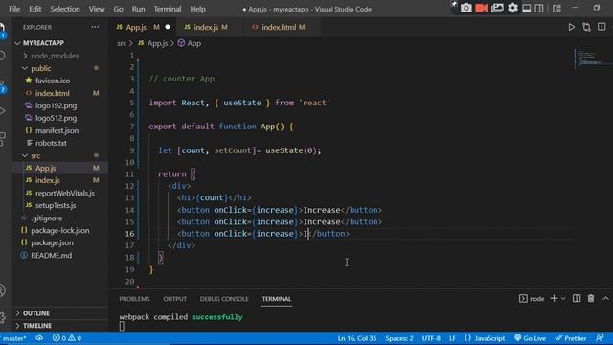613x345 pixels.
Task: Open the Manage gear in activity bar
Action: click(x=2, y=317)
